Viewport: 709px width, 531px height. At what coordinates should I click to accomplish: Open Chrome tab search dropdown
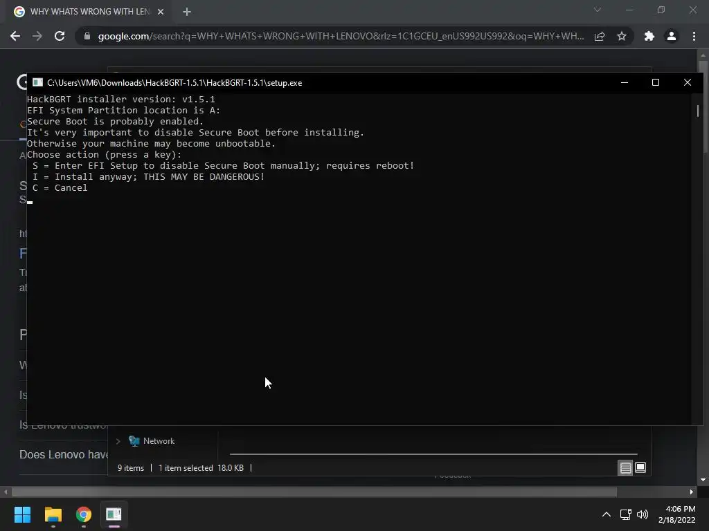pyautogui.click(x=598, y=10)
